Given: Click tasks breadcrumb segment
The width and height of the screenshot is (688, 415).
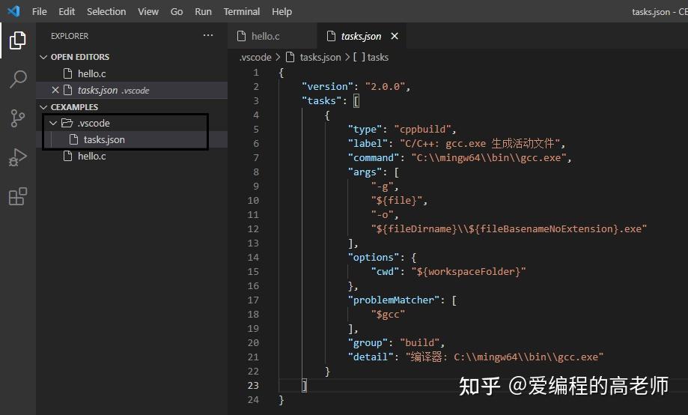Looking at the screenshot, I should (378, 57).
